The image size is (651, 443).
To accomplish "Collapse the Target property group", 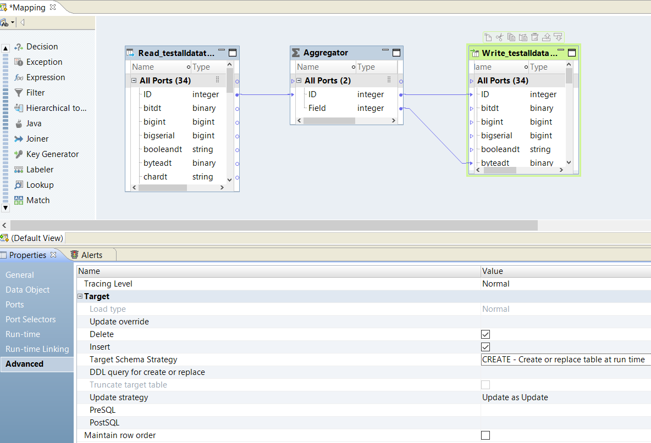I will pos(80,296).
